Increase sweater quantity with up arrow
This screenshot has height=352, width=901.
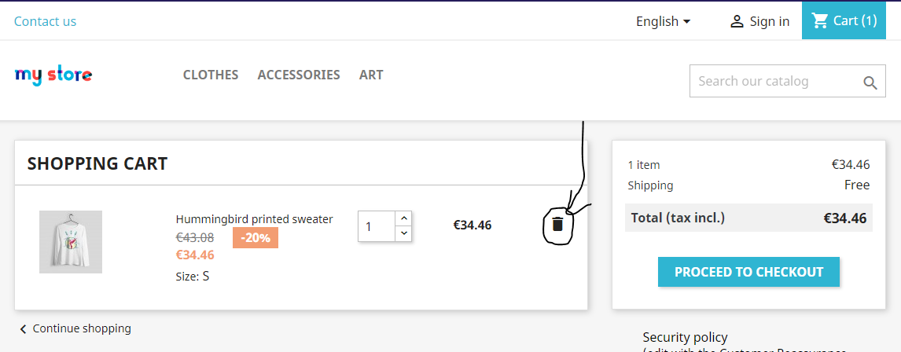coord(404,218)
